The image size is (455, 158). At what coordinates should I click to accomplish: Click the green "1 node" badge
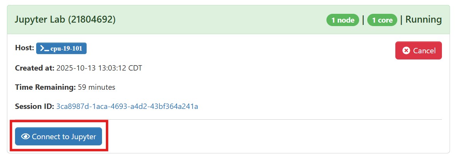point(343,20)
